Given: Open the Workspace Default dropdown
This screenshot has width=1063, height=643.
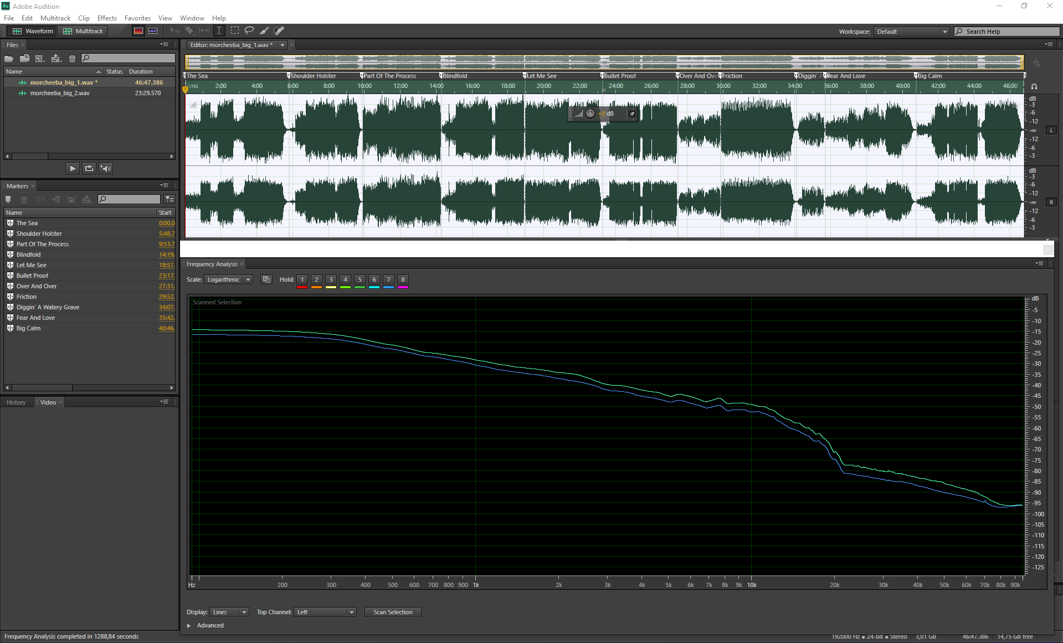Looking at the screenshot, I should (911, 32).
